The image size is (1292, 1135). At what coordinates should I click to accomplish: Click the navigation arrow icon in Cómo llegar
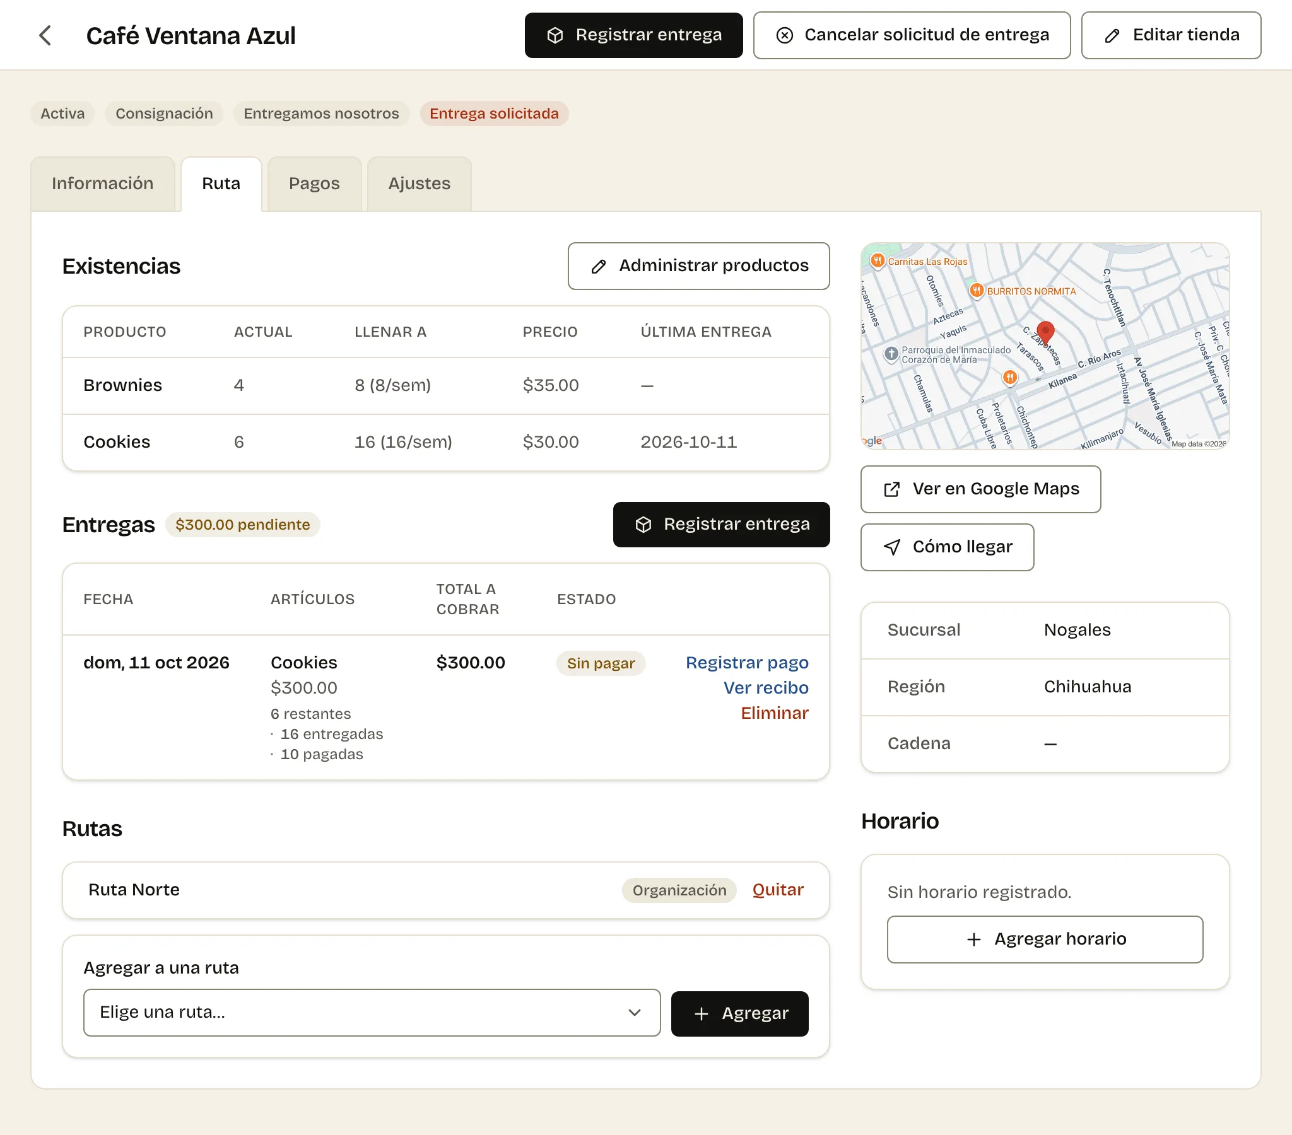click(891, 547)
